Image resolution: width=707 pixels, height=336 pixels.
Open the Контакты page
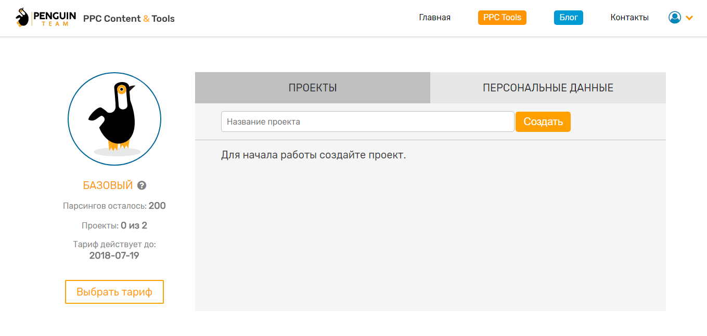[629, 17]
